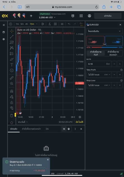This screenshot has width=124, height=177.
Task: Select the text annotation tool
Action: 12,65
